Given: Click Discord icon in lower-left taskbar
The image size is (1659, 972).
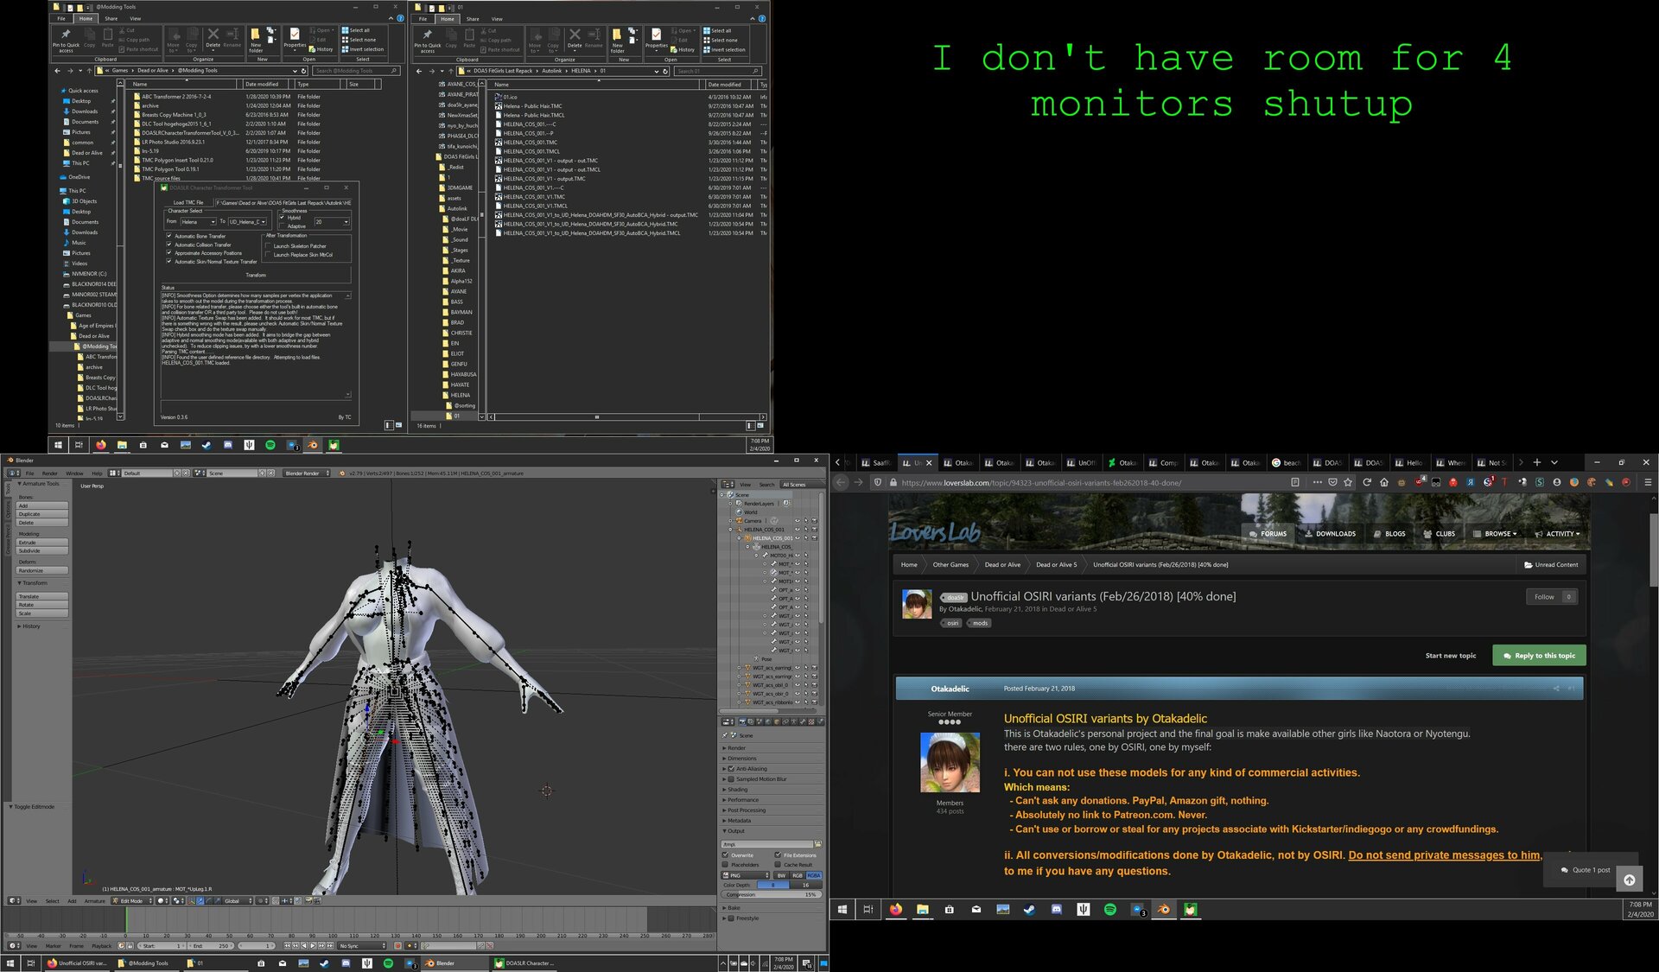Looking at the screenshot, I should click(x=346, y=962).
